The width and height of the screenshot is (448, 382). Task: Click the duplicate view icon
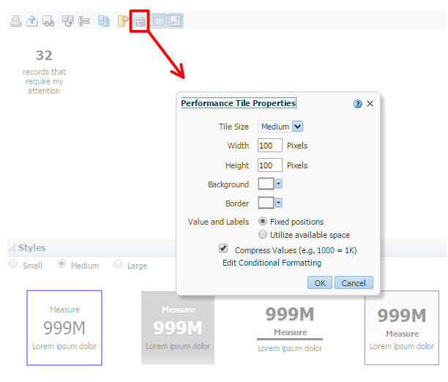click(68, 21)
